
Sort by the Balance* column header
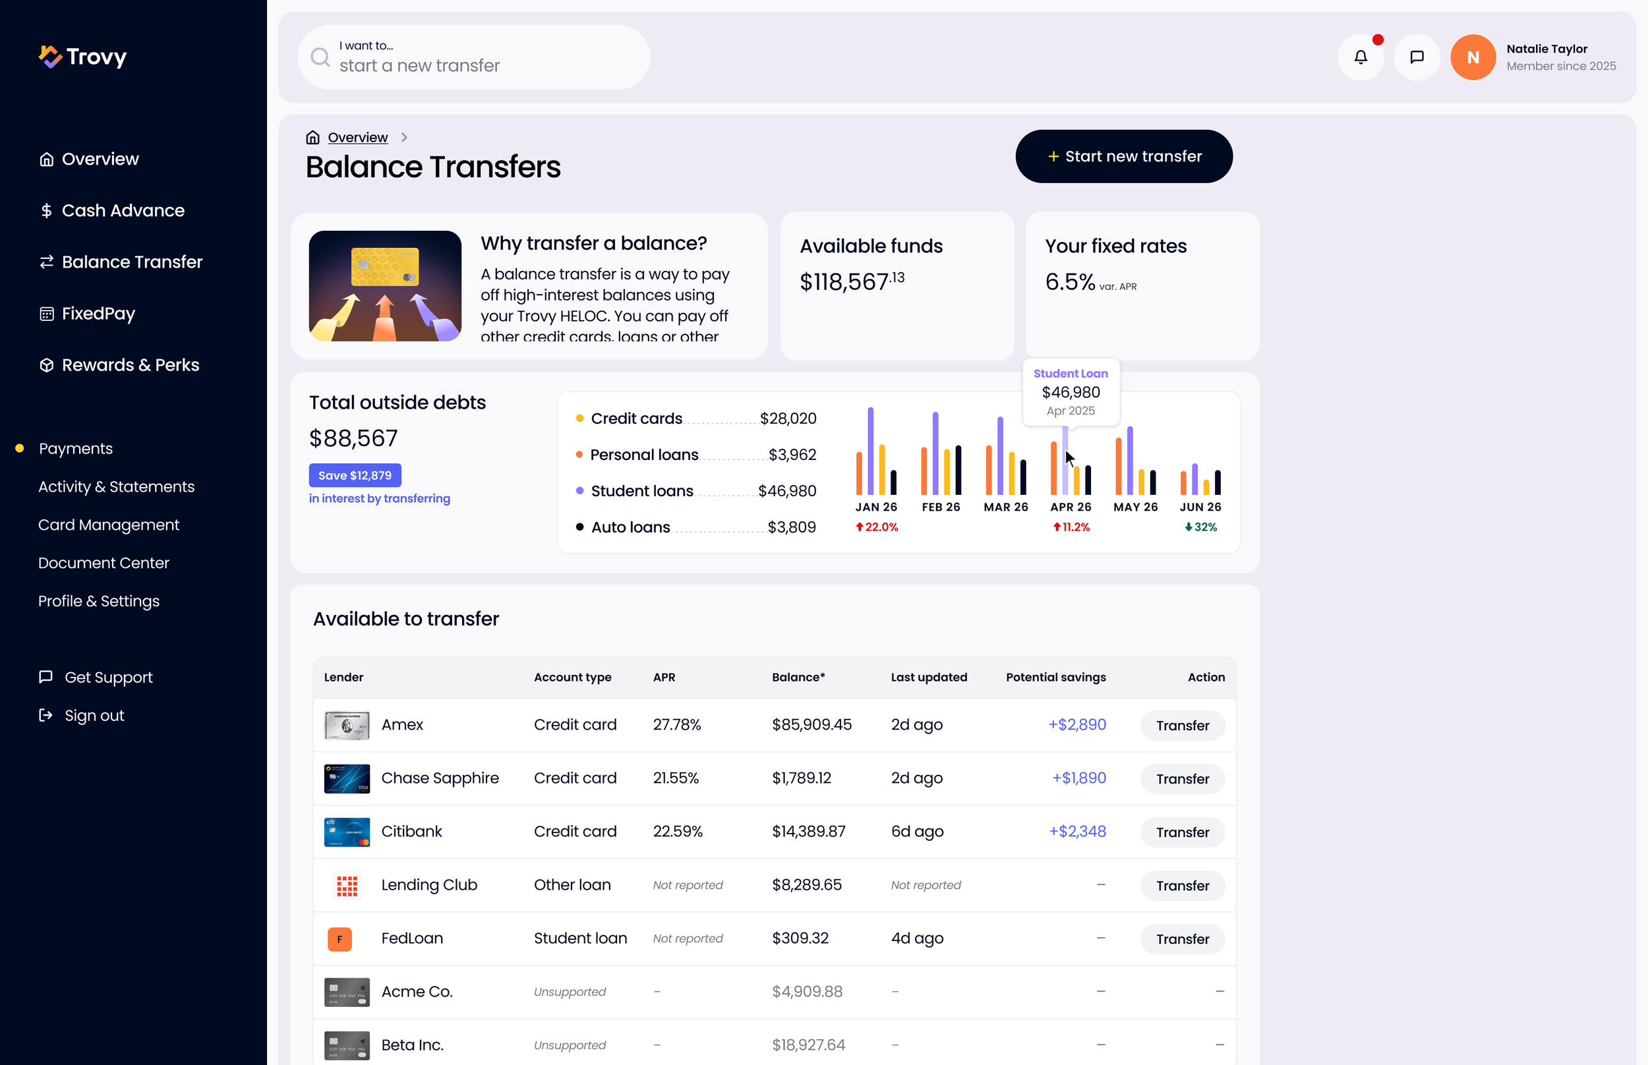(x=798, y=677)
